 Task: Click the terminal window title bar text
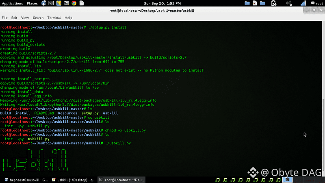click(x=152, y=11)
